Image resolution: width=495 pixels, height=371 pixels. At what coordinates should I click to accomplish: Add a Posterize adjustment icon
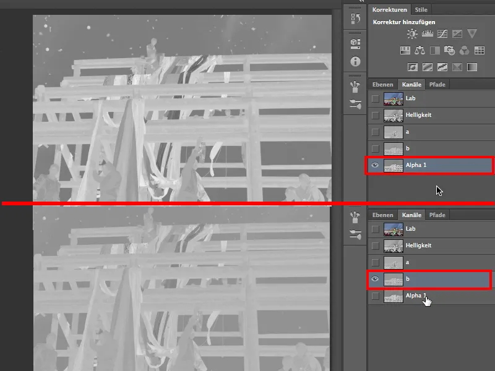[x=428, y=67]
